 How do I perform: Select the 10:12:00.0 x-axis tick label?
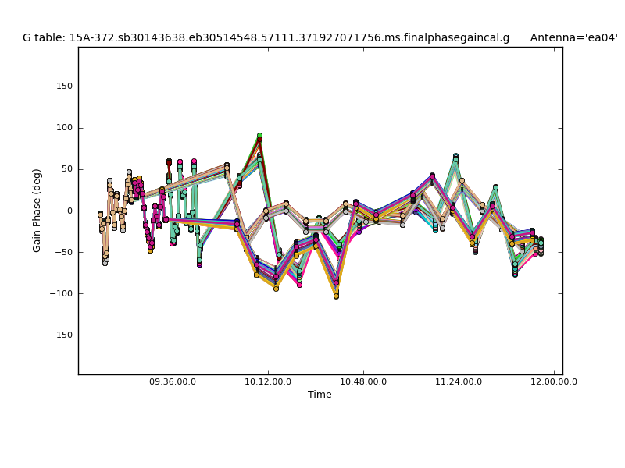(x=268, y=382)
